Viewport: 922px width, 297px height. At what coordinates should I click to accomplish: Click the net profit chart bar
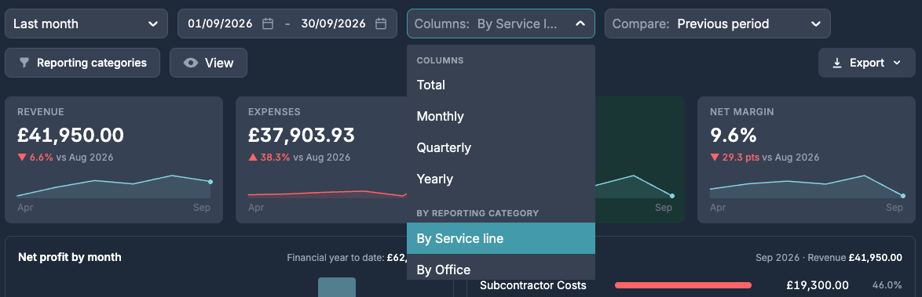(337, 287)
